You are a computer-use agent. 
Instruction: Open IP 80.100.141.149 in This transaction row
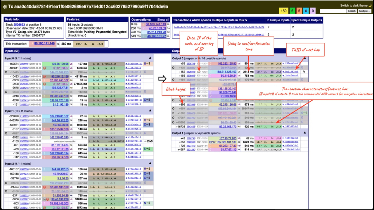44,44
